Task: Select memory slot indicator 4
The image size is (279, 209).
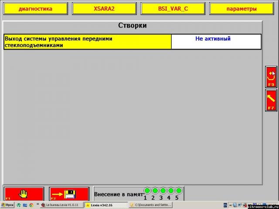Action: 171,191
